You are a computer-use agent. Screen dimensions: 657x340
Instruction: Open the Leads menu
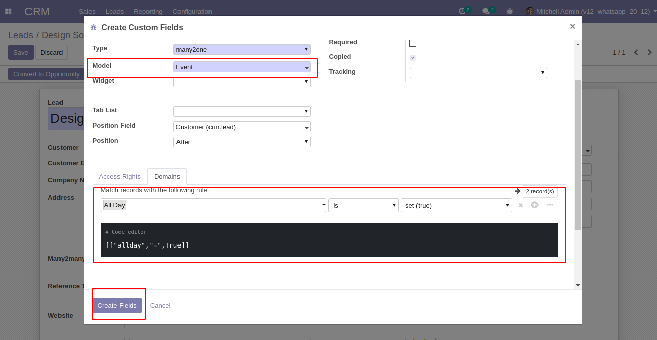pos(114,11)
